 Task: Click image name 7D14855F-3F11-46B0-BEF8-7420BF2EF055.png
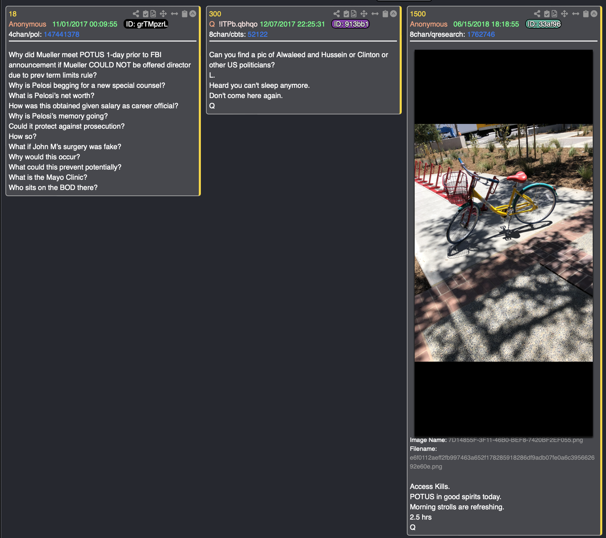click(515, 440)
